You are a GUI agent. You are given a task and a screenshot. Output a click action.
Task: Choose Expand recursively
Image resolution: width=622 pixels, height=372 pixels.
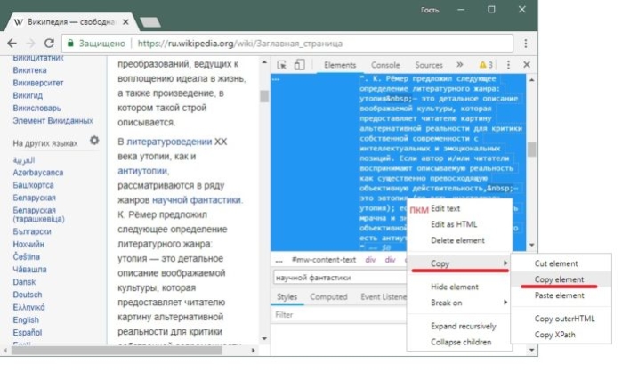coord(464,326)
